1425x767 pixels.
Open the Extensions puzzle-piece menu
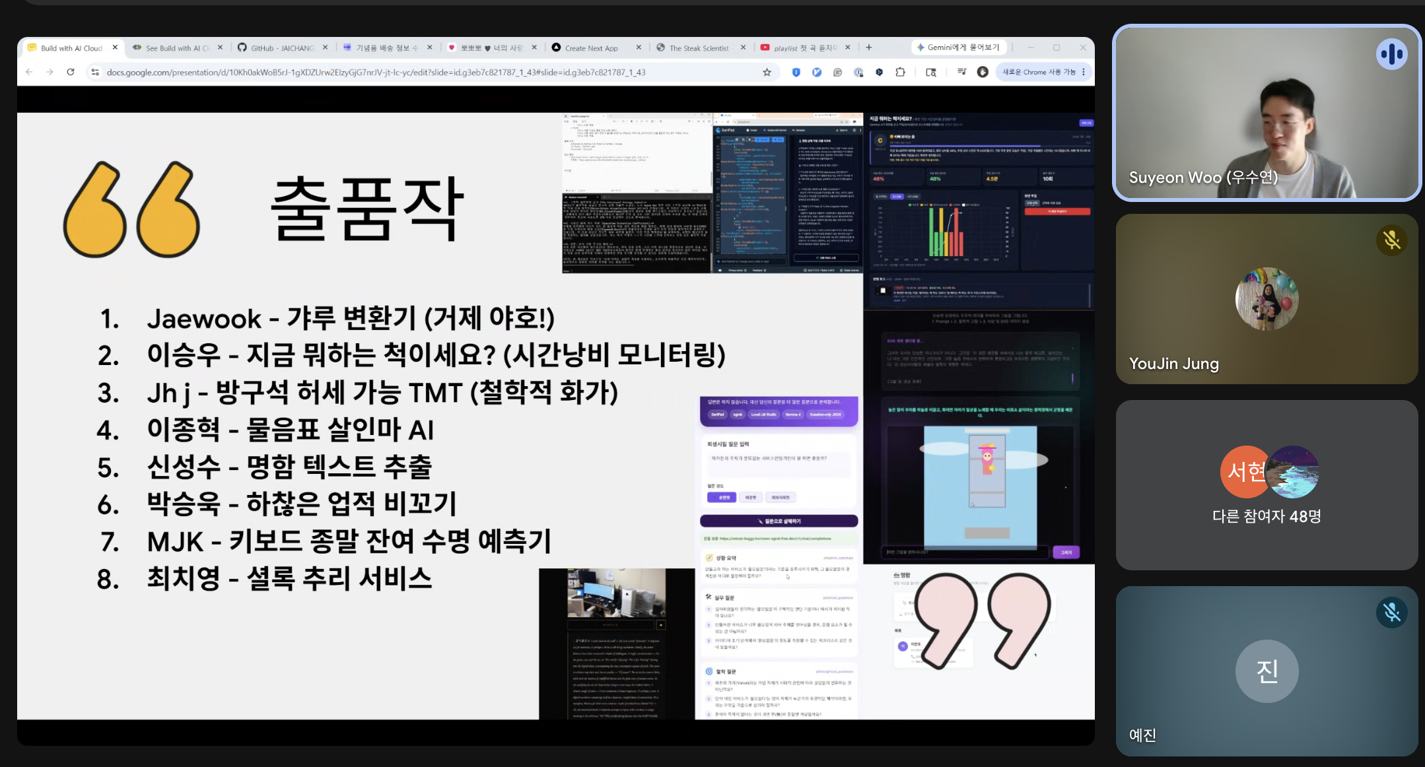click(900, 73)
